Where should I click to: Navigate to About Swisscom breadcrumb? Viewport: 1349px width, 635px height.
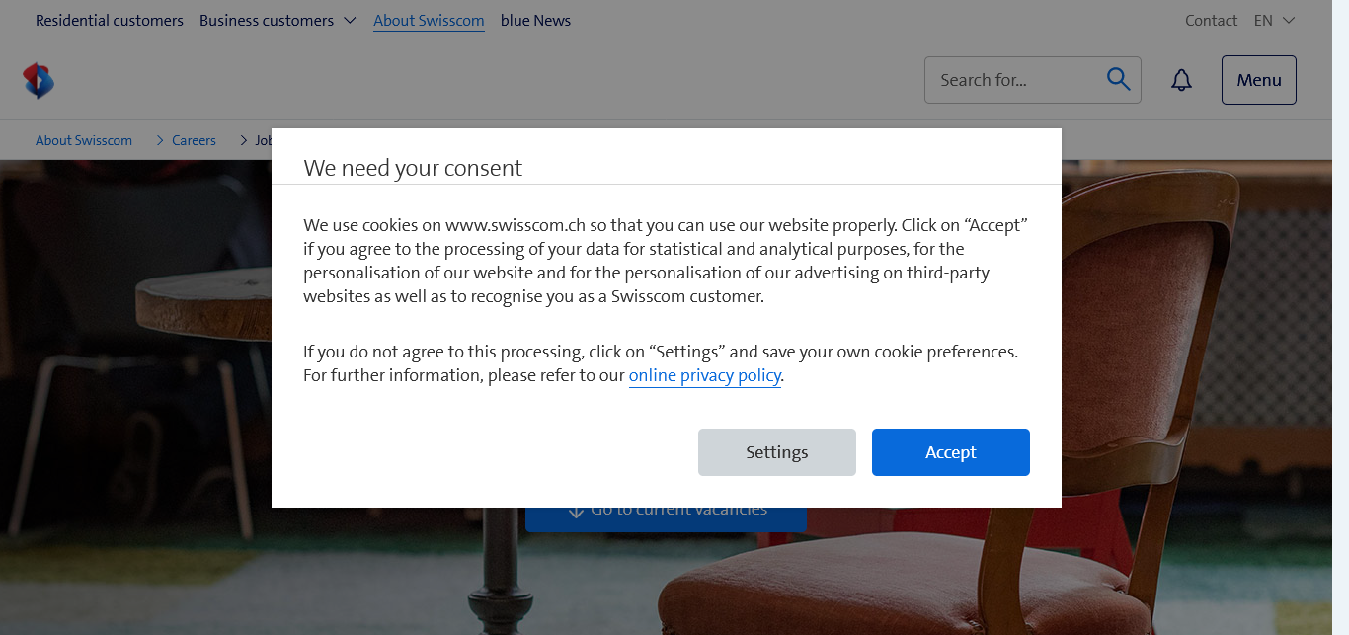pos(84,140)
